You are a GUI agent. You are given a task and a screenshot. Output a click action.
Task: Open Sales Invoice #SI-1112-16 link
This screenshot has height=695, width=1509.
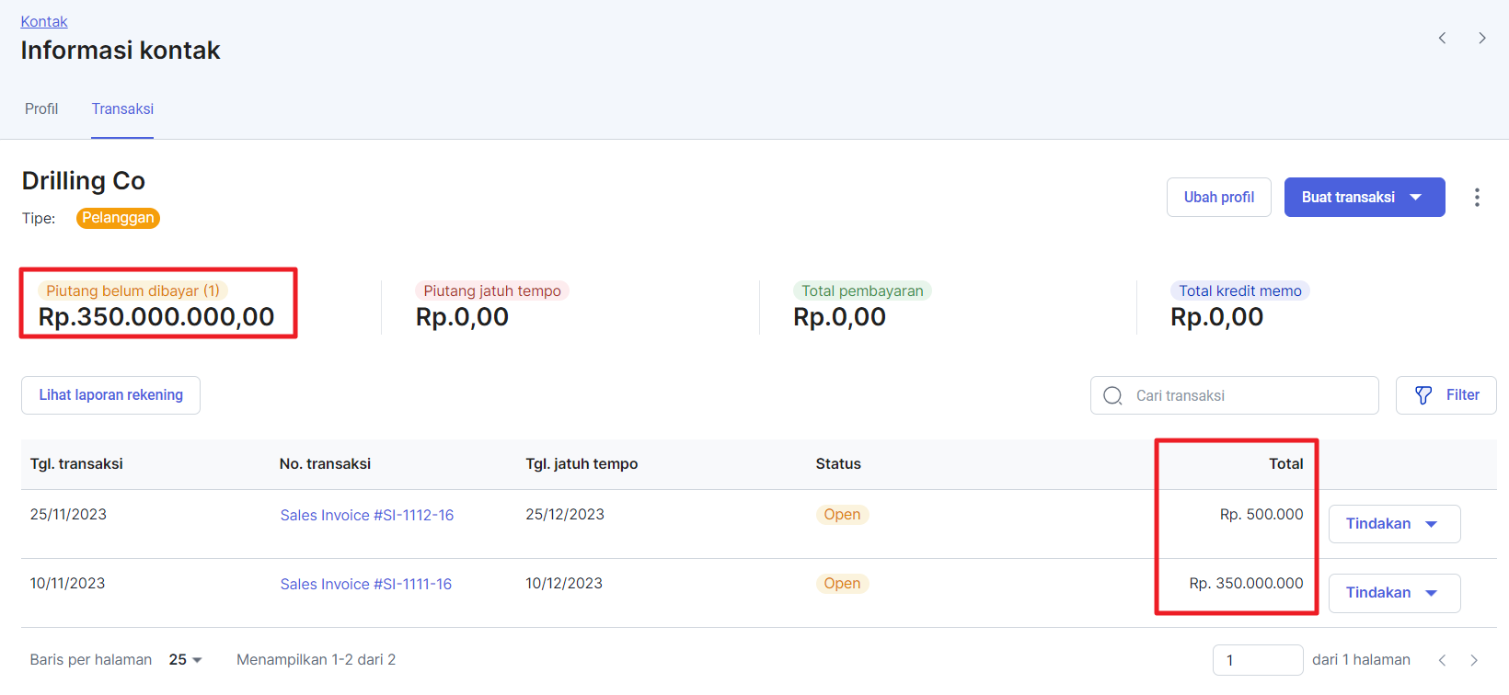tap(366, 516)
